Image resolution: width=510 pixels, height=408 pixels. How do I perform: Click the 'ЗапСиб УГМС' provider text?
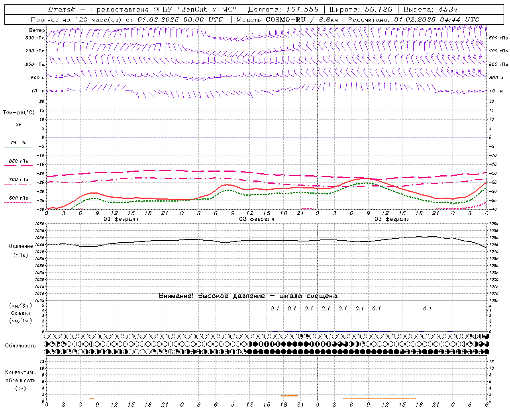pos(206,10)
